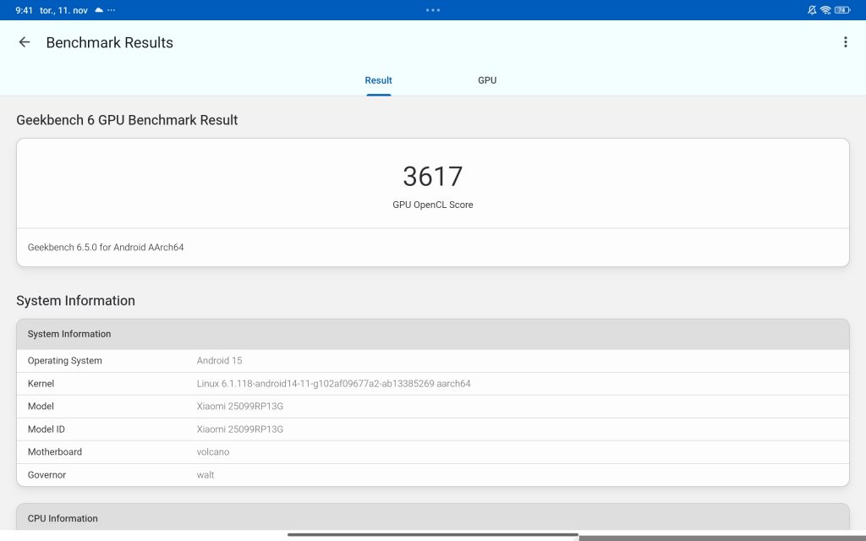Tap the Model row value Xiaomi 25099RP13G
866x541 pixels.
[x=240, y=407]
